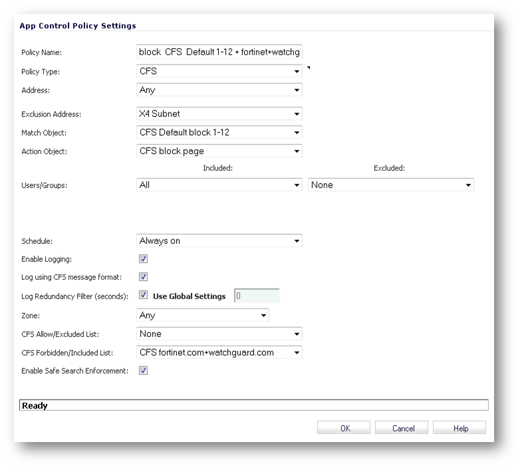Toggle Use Global Settings checkbox
The image size is (522, 470).
pos(143,295)
